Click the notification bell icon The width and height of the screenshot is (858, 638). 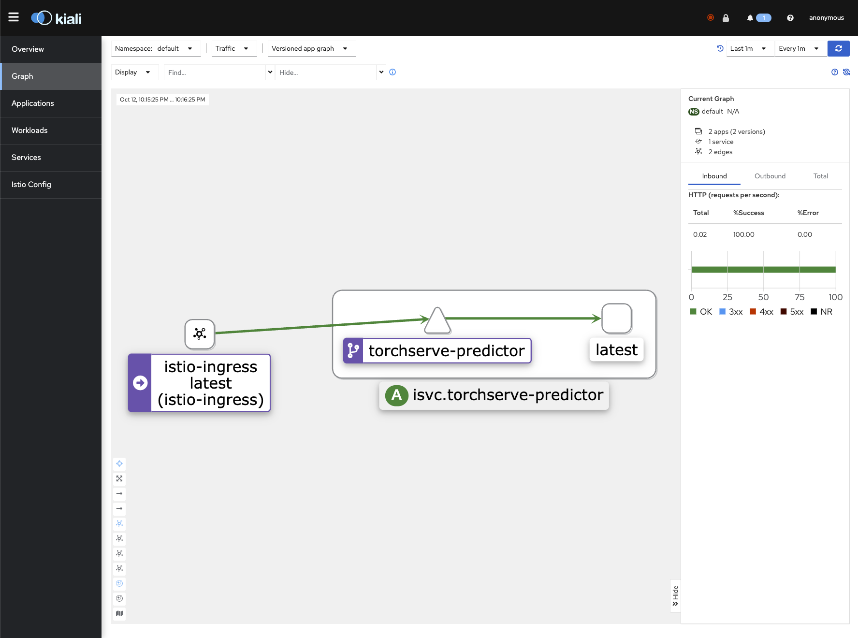[750, 18]
